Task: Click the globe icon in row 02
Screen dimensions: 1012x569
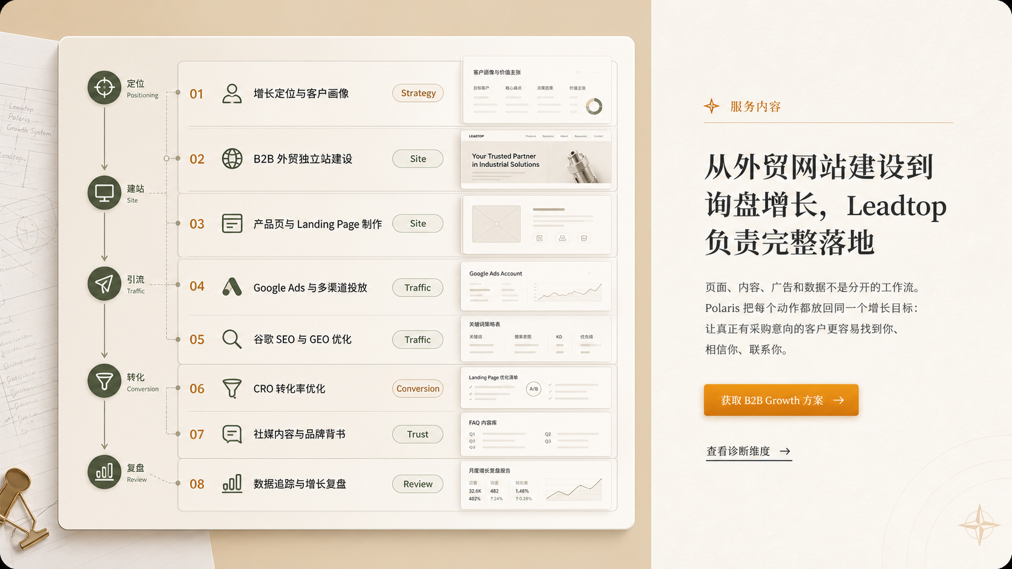Action: coord(232,158)
